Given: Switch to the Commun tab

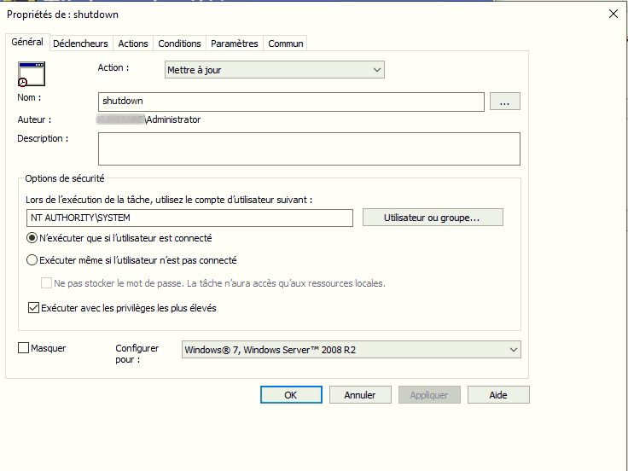Looking at the screenshot, I should [285, 44].
